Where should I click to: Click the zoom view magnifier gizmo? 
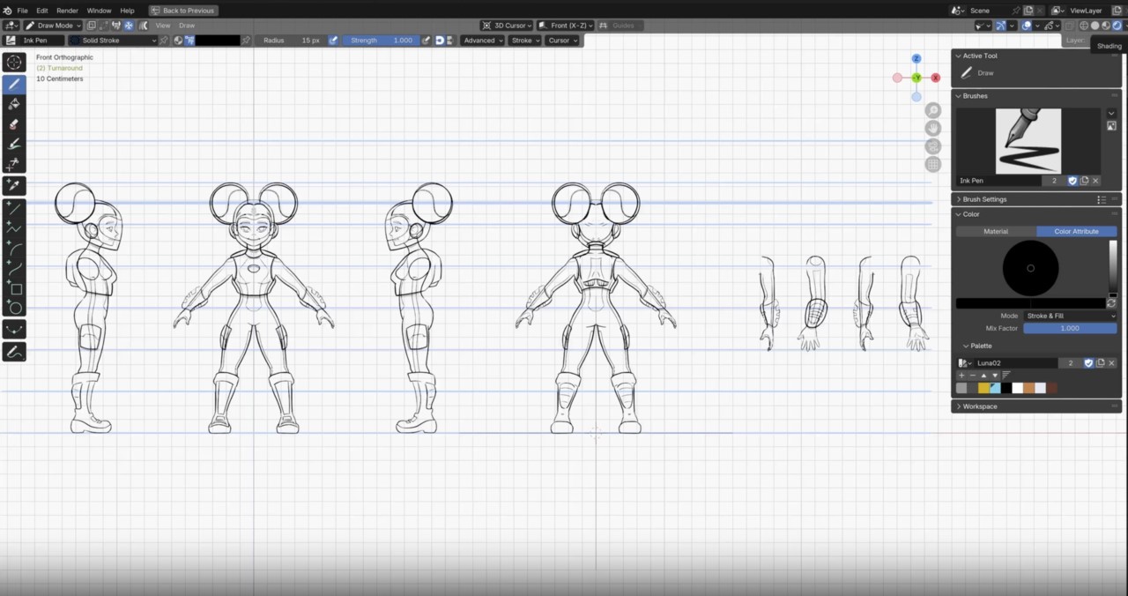click(x=933, y=110)
